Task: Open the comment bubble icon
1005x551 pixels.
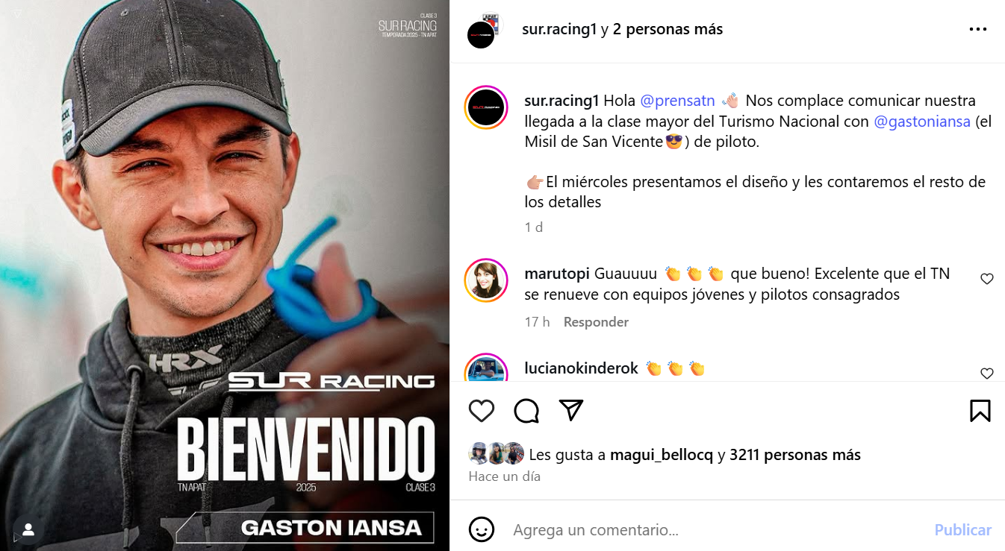Action: pos(526,411)
